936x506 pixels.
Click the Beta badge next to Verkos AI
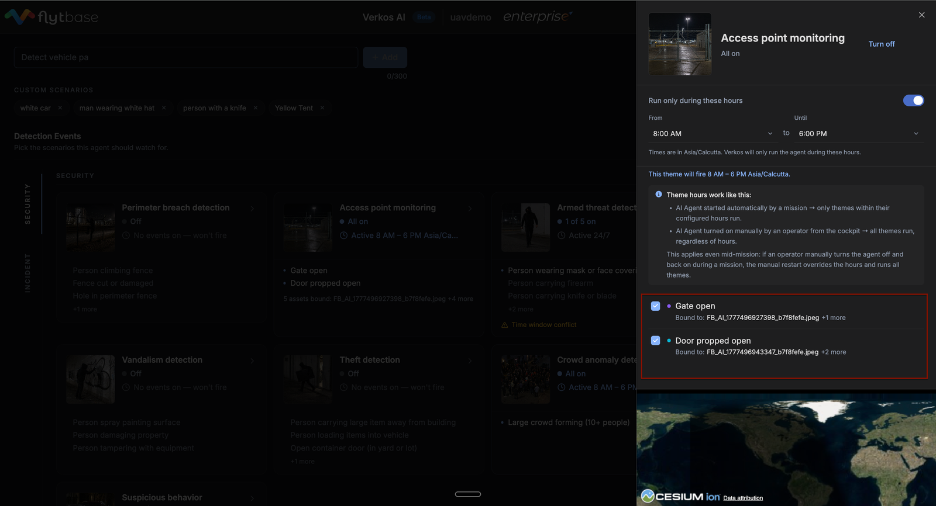pyautogui.click(x=424, y=17)
